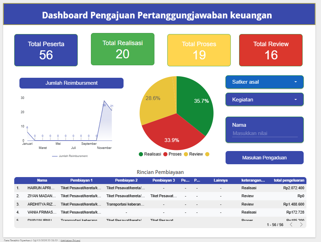Screen dimensions: 321x242
Task: Click the Total Review scorecard
Action: [x=271, y=50]
